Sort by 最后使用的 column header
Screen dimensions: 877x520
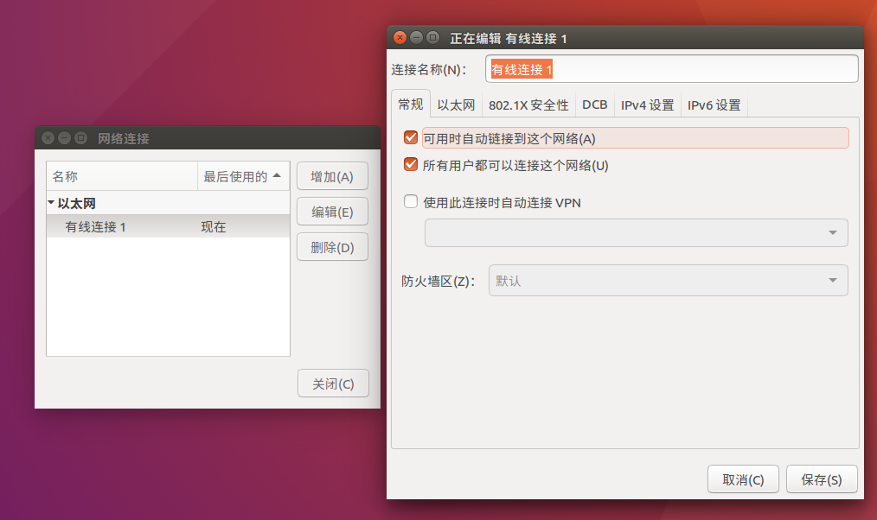243,176
